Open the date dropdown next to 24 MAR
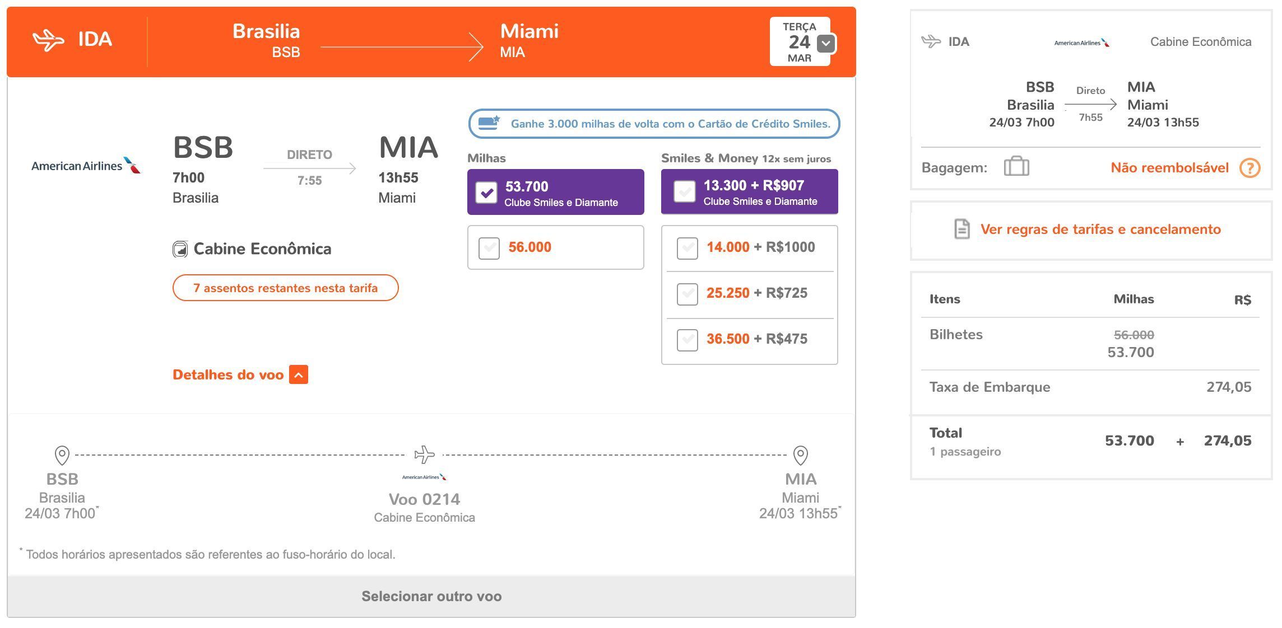The width and height of the screenshot is (1282, 628). pos(826,43)
